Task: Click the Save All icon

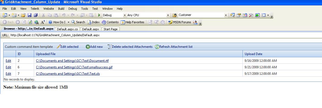Action: point(36,15)
